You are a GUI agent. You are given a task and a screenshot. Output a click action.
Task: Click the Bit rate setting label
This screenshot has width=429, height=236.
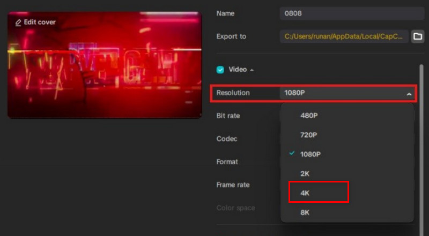coord(228,116)
